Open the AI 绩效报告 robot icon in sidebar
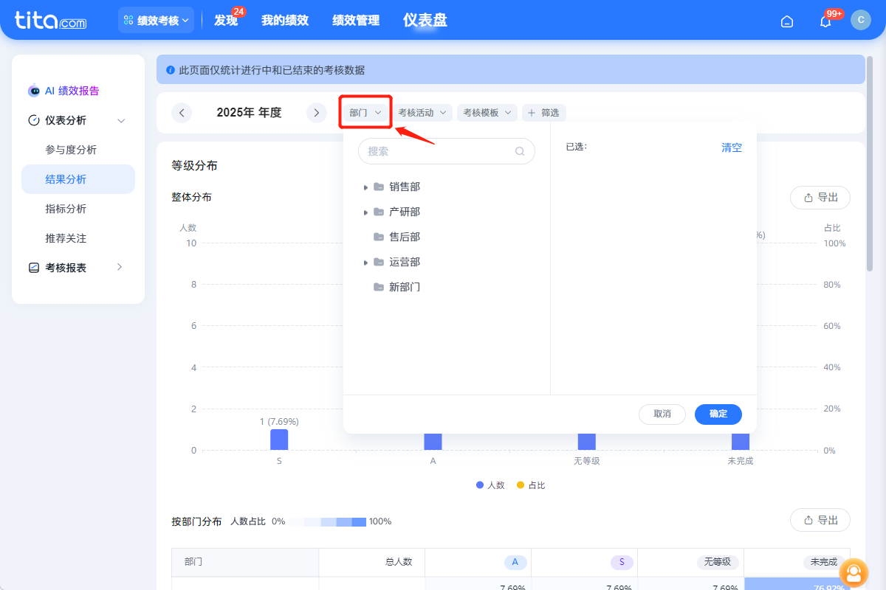This screenshot has width=886, height=590. (x=33, y=90)
